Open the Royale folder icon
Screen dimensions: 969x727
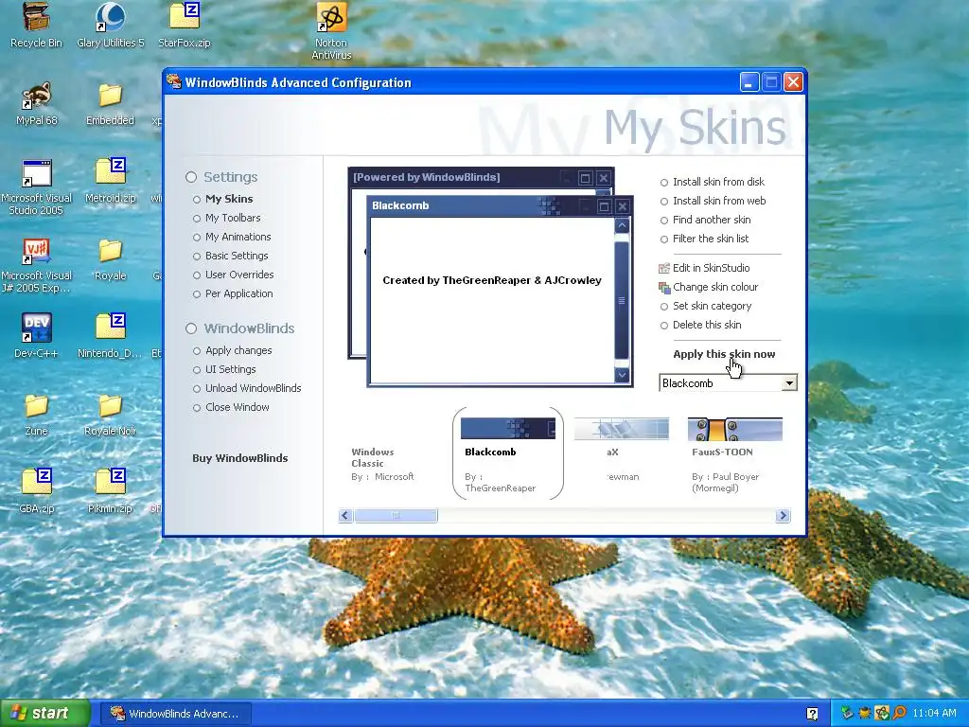tap(110, 257)
